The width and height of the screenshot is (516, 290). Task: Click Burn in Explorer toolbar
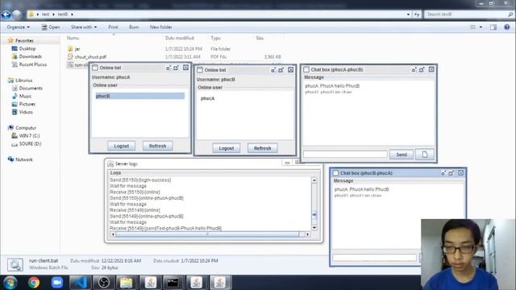click(134, 27)
